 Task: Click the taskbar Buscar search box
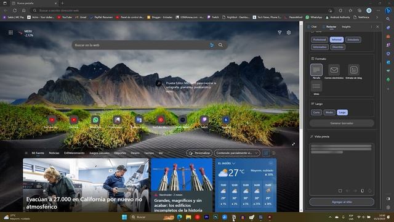(x=153, y=217)
